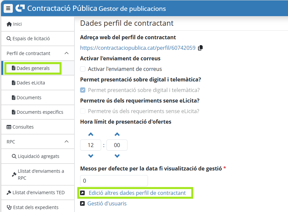Screen dimensions: 288x212
Task: Decrease the minutes with down arrow
Action: (117, 156)
